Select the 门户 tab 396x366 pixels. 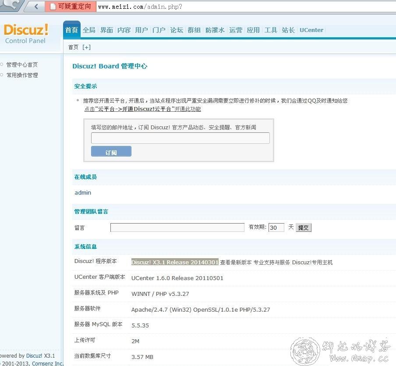[159, 30]
